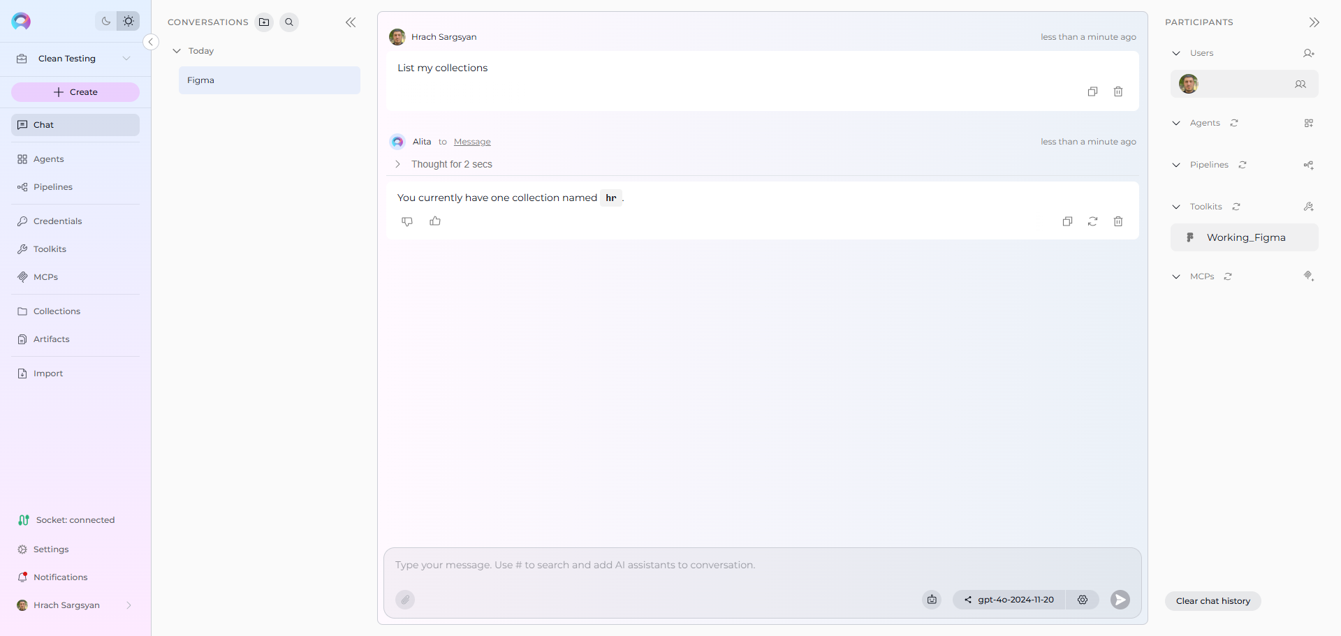1341x636 pixels.
Task: Open the Clean Testing project dropdown
Action: pos(75,59)
